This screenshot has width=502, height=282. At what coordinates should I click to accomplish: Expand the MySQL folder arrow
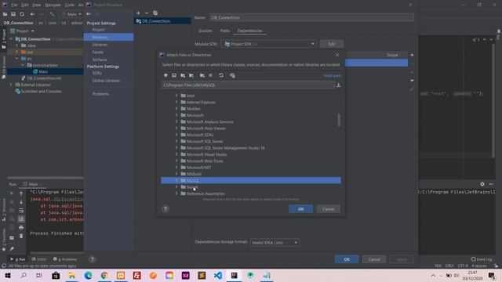coord(176,180)
